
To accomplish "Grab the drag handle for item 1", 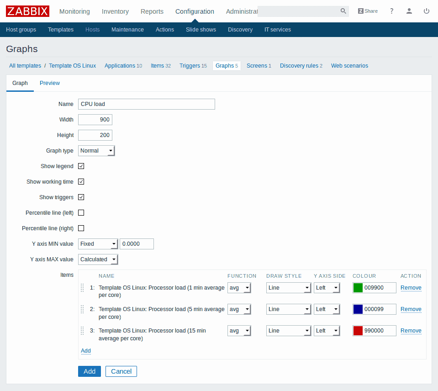I will (x=82, y=288).
